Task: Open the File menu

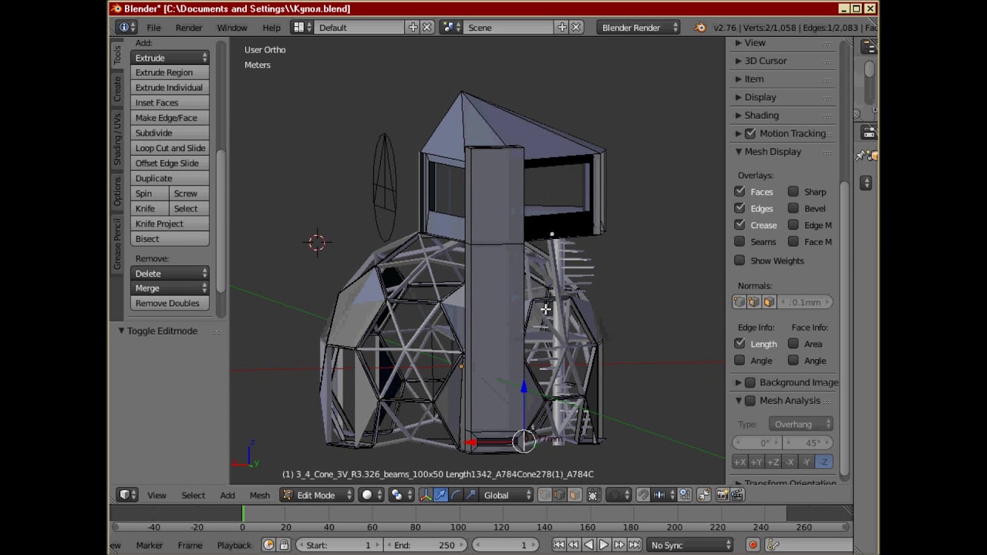Action: [x=153, y=27]
